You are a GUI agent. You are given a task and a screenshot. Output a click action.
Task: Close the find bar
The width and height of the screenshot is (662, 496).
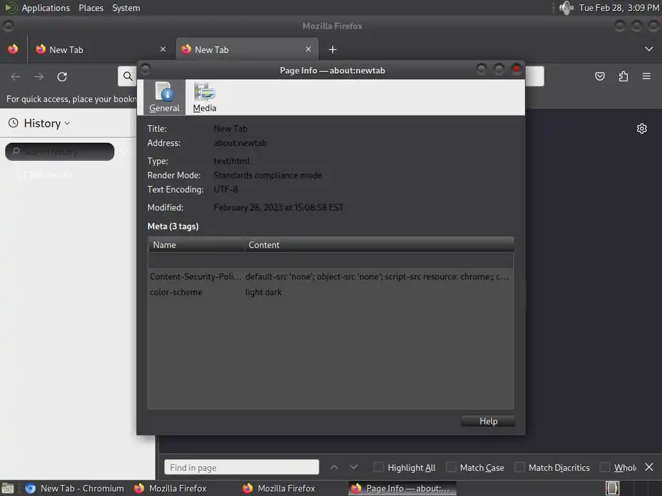(649, 468)
